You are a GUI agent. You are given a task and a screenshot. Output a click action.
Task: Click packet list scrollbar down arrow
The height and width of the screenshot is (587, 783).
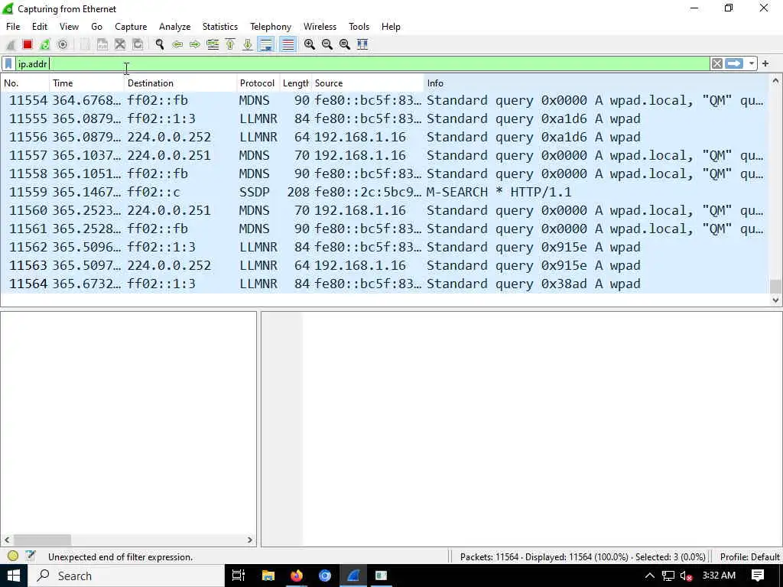[x=775, y=300]
